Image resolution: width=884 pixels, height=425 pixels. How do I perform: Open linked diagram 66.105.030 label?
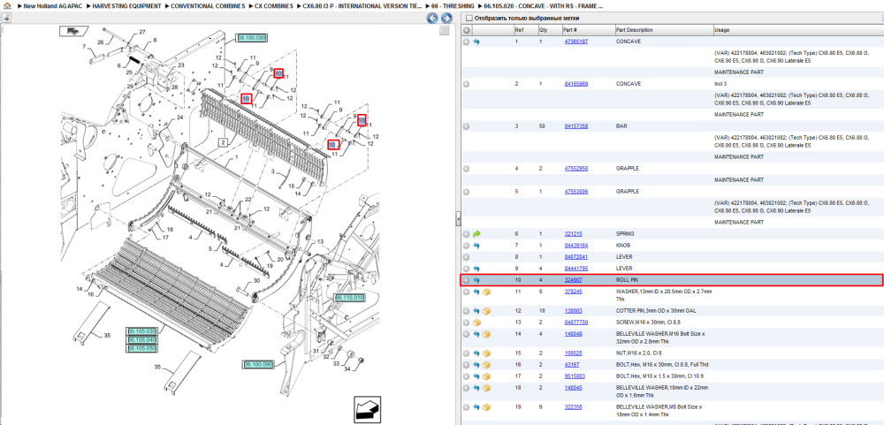click(141, 330)
